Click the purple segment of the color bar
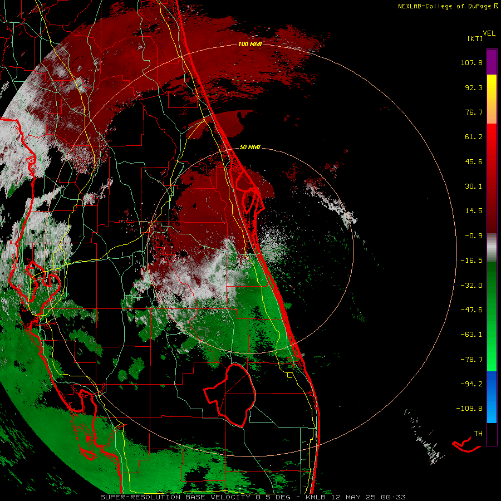Image resolution: width=501 pixels, height=501 pixels. pyautogui.click(x=492, y=62)
